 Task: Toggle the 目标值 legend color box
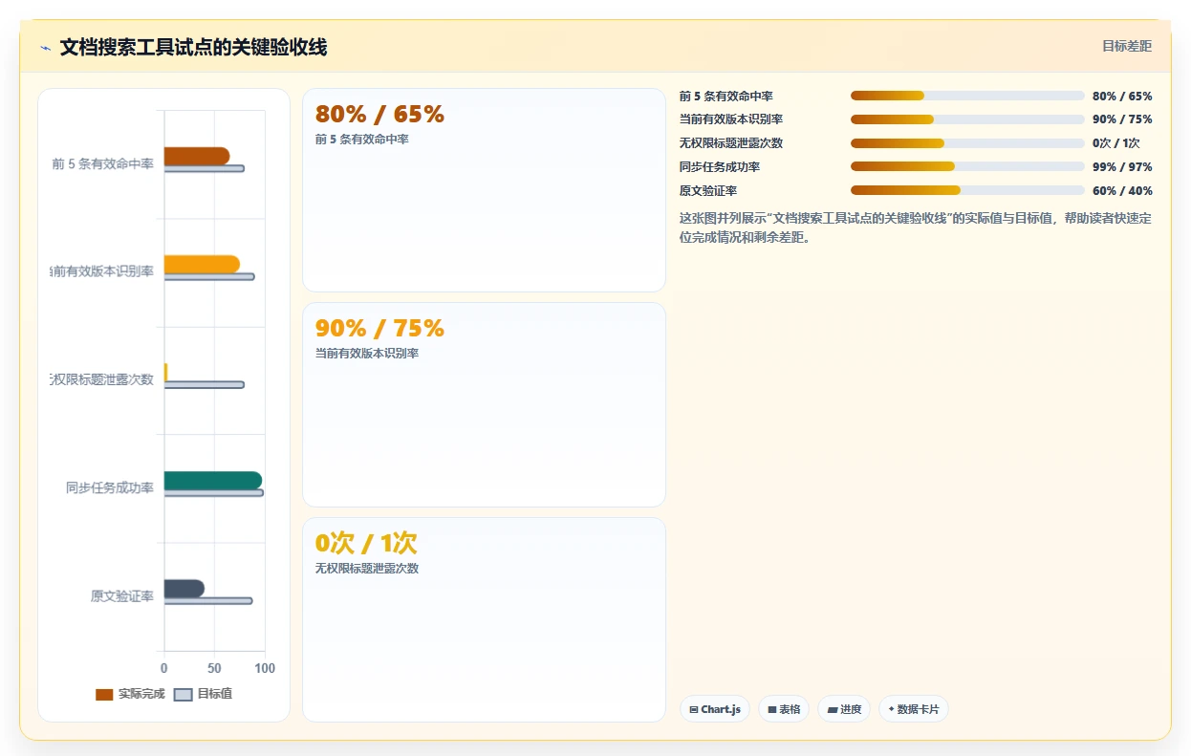[x=184, y=694]
